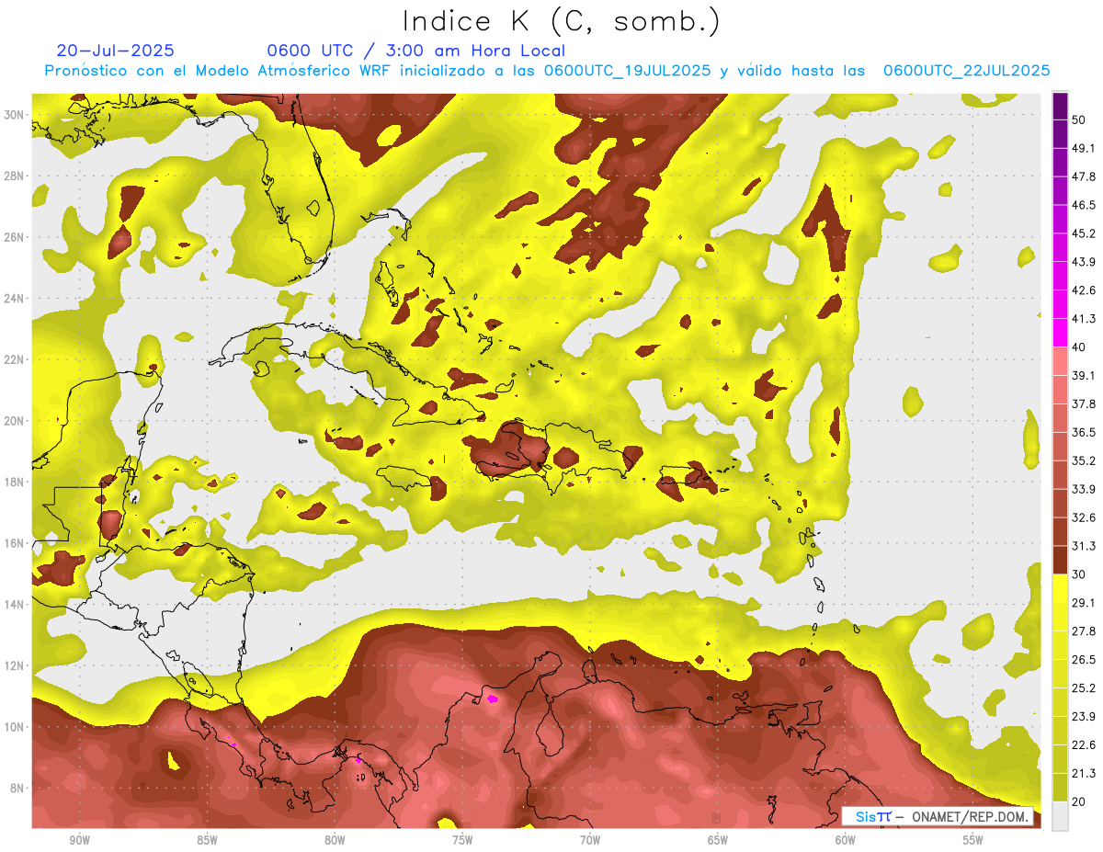Click the 65W longitude label

click(718, 840)
